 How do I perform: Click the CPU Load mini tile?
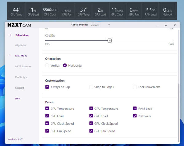(33, 11)
